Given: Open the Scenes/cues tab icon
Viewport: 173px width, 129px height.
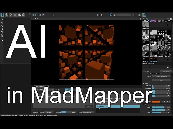Looking at the screenshot, I should 19,15.
